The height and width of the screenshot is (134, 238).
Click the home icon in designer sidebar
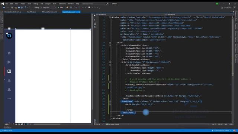coord(9,53)
